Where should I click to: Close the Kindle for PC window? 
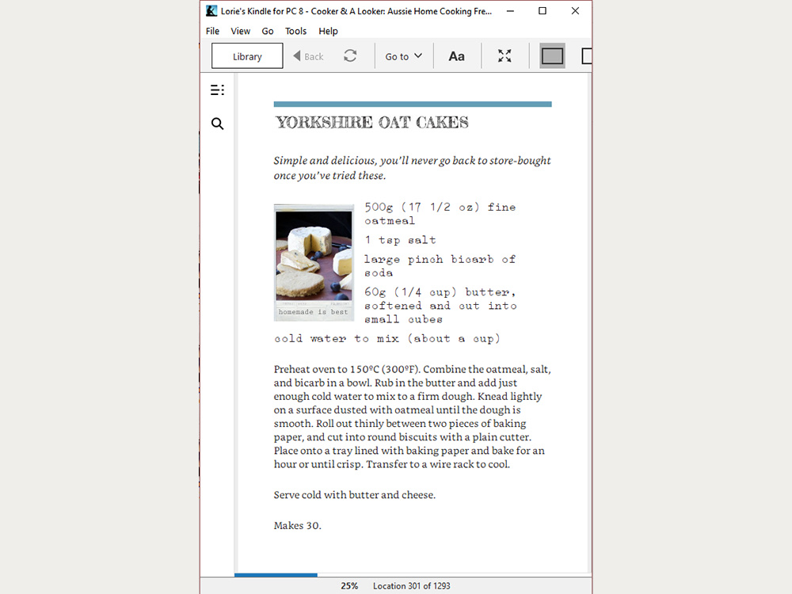click(575, 10)
